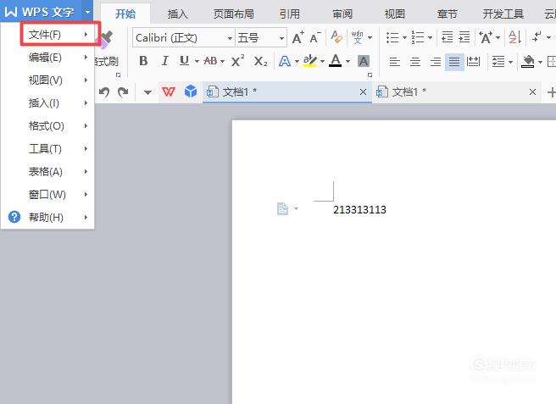
Task: Align text right
Action: coord(436,62)
